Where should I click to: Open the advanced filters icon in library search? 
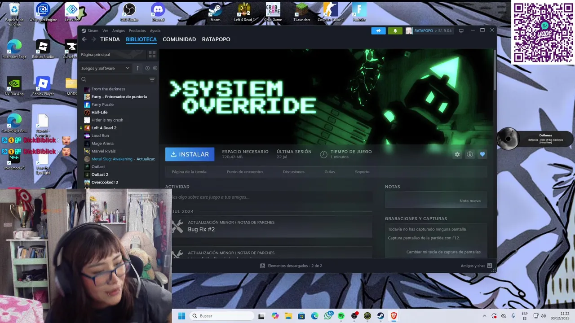click(152, 79)
